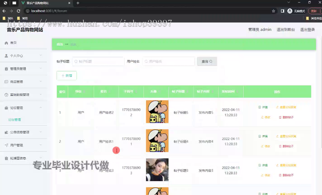The image size is (322, 195).
Task: Click the icon beside 商品管理
Action: click(x=6, y=82)
